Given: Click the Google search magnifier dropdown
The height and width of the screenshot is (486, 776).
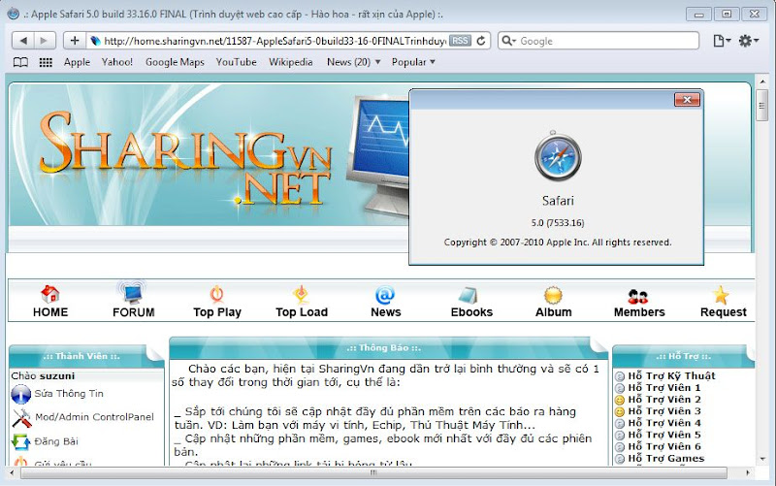Looking at the screenshot, I should tap(508, 41).
